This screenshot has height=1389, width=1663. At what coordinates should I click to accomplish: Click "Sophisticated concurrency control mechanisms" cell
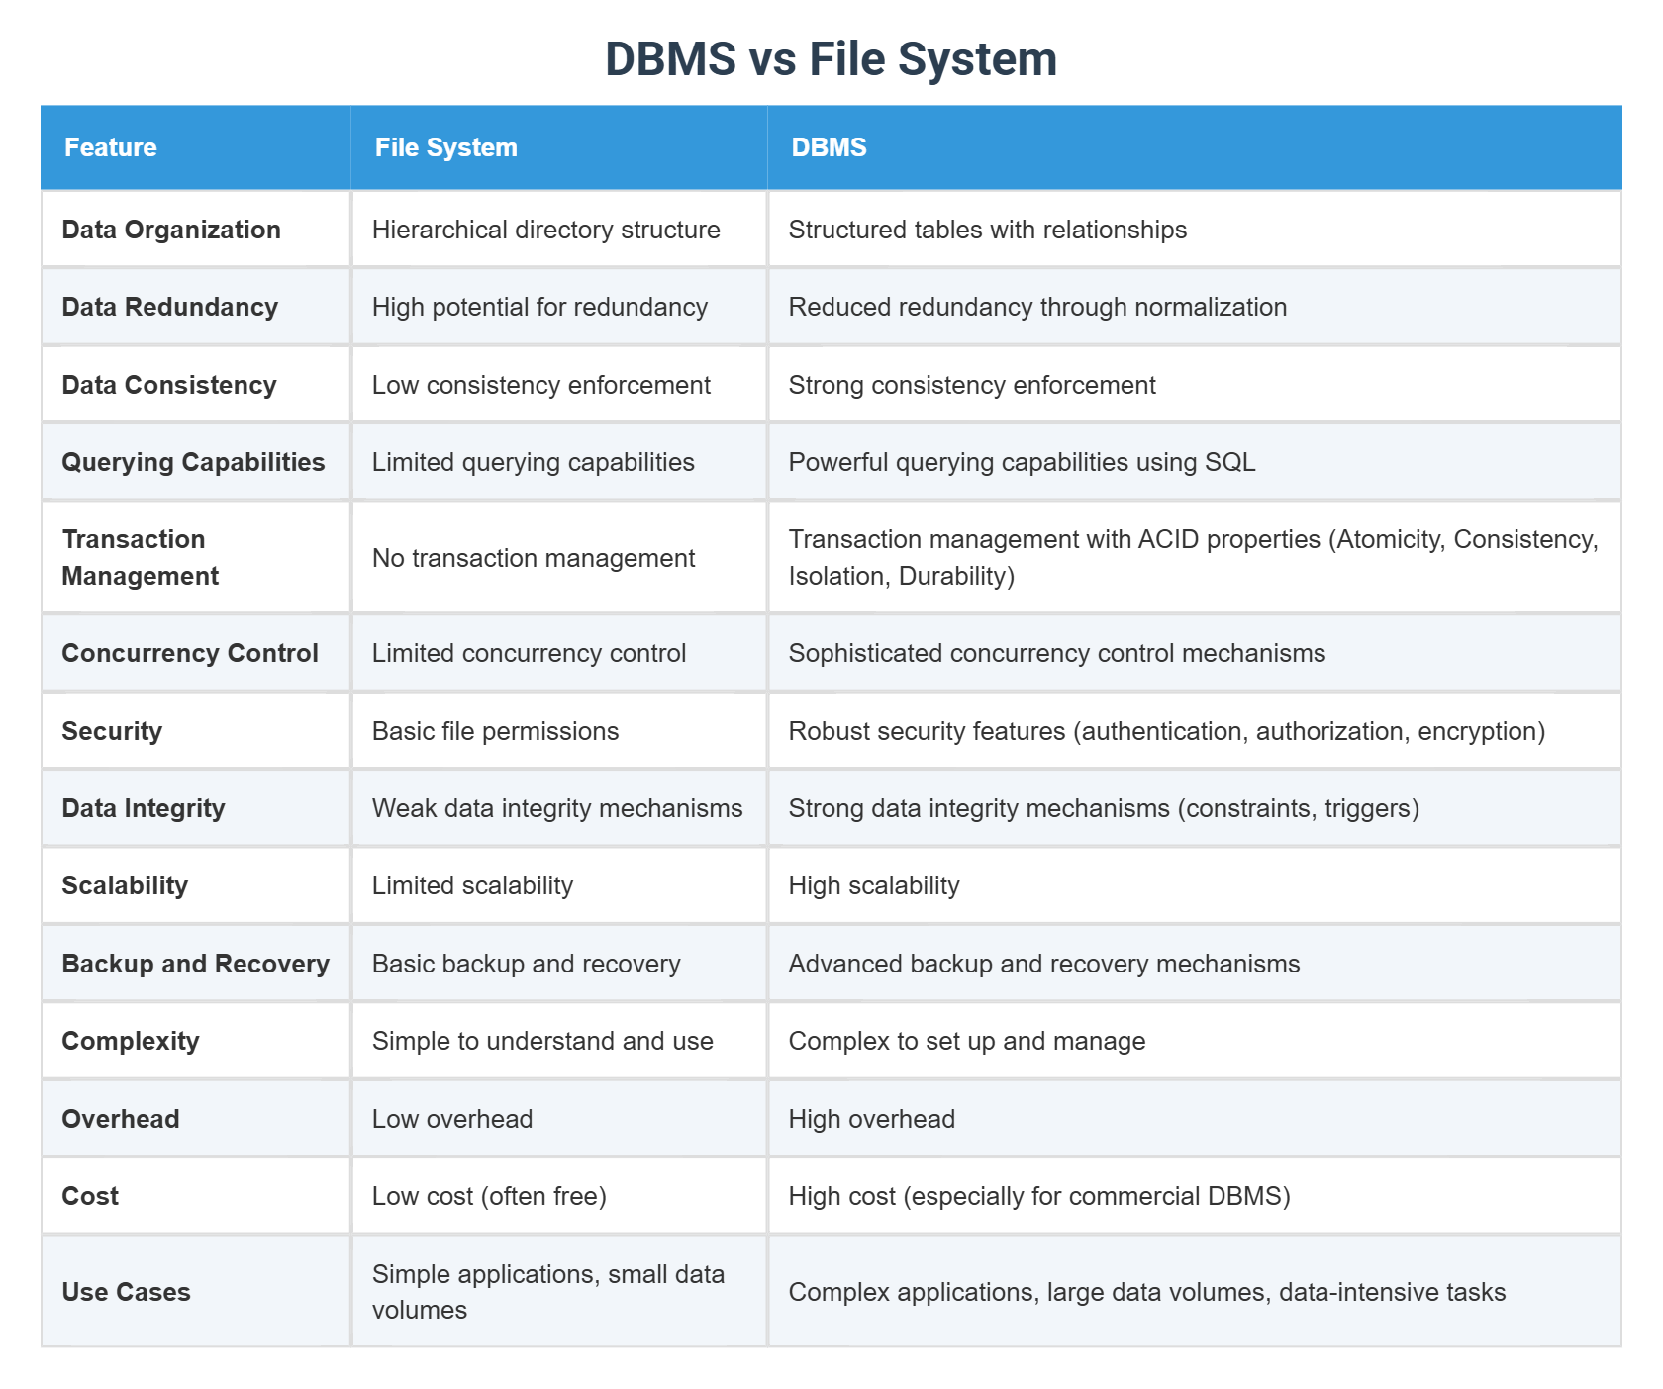click(x=1195, y=653)
